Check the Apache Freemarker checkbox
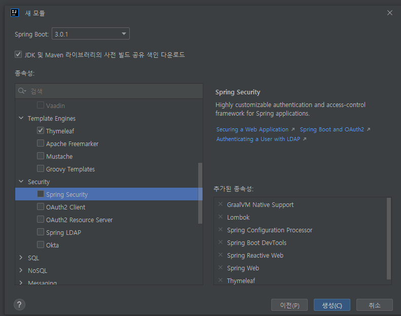Viewport: 401px width, 316px height. pyautogui.click(x=41, y=143)
